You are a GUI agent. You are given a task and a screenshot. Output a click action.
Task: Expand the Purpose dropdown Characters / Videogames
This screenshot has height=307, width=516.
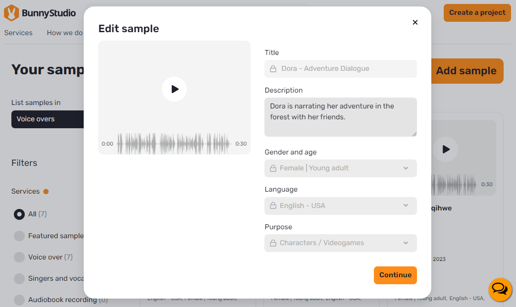(341, 243)
